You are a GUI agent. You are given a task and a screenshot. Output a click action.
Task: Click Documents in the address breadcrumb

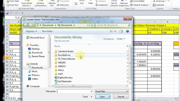pos(48,25)
